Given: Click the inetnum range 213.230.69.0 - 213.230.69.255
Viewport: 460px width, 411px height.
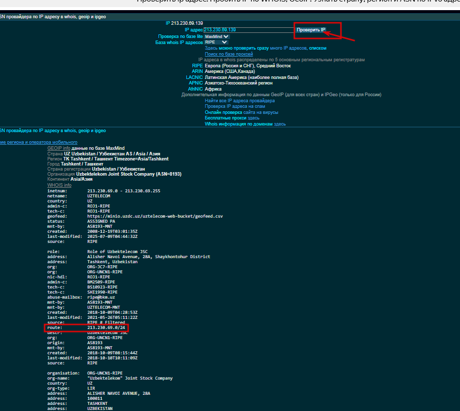Looking at the screenshot, I should coord(124,191).
